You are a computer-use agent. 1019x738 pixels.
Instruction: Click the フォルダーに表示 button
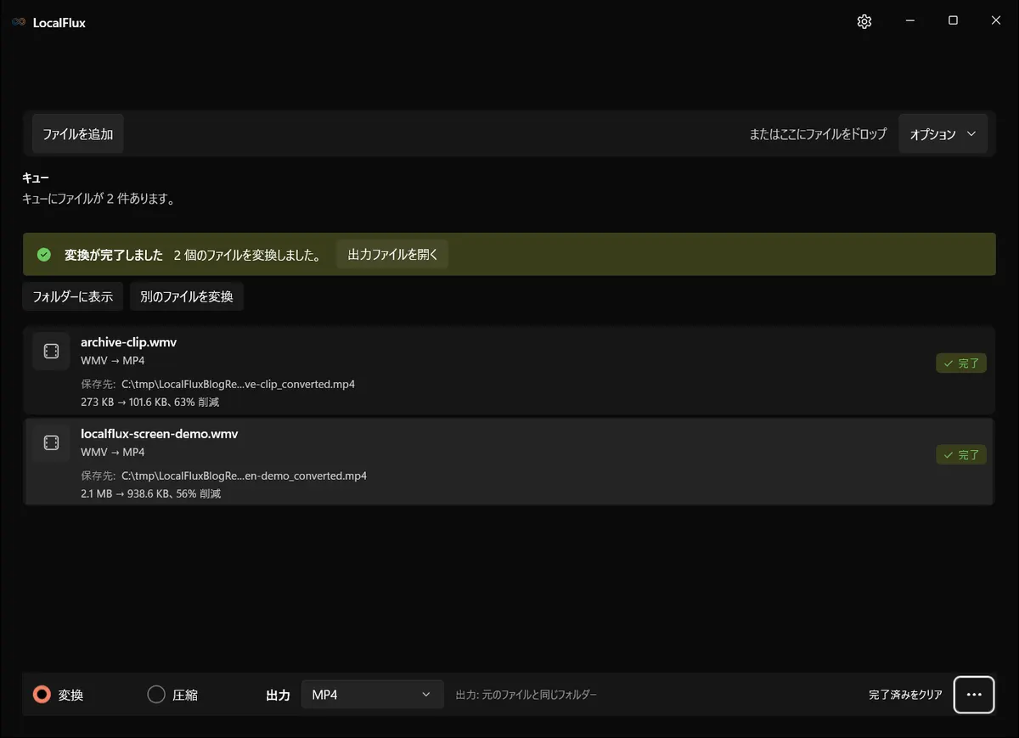73,296
